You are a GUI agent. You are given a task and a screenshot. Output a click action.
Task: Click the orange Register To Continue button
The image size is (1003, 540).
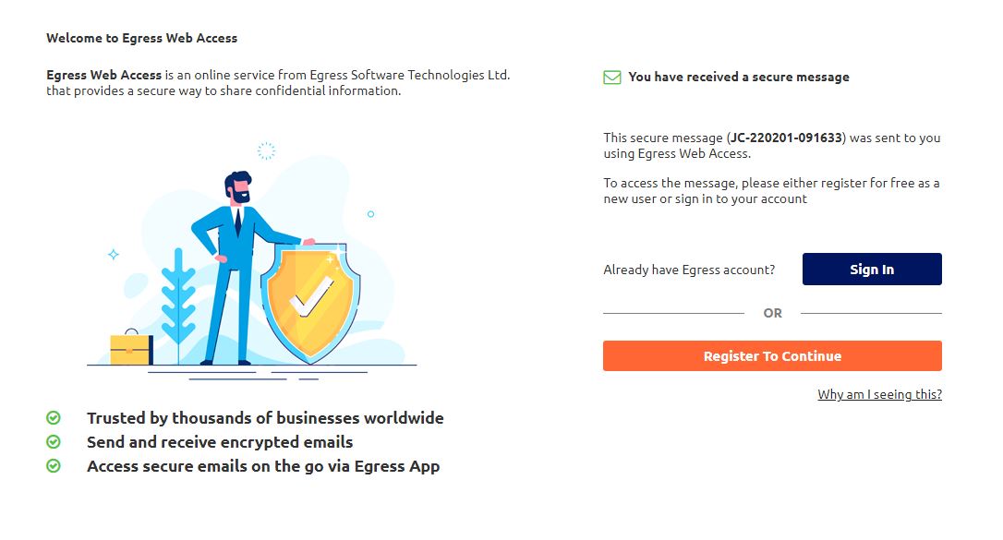(x=772, y=356)
